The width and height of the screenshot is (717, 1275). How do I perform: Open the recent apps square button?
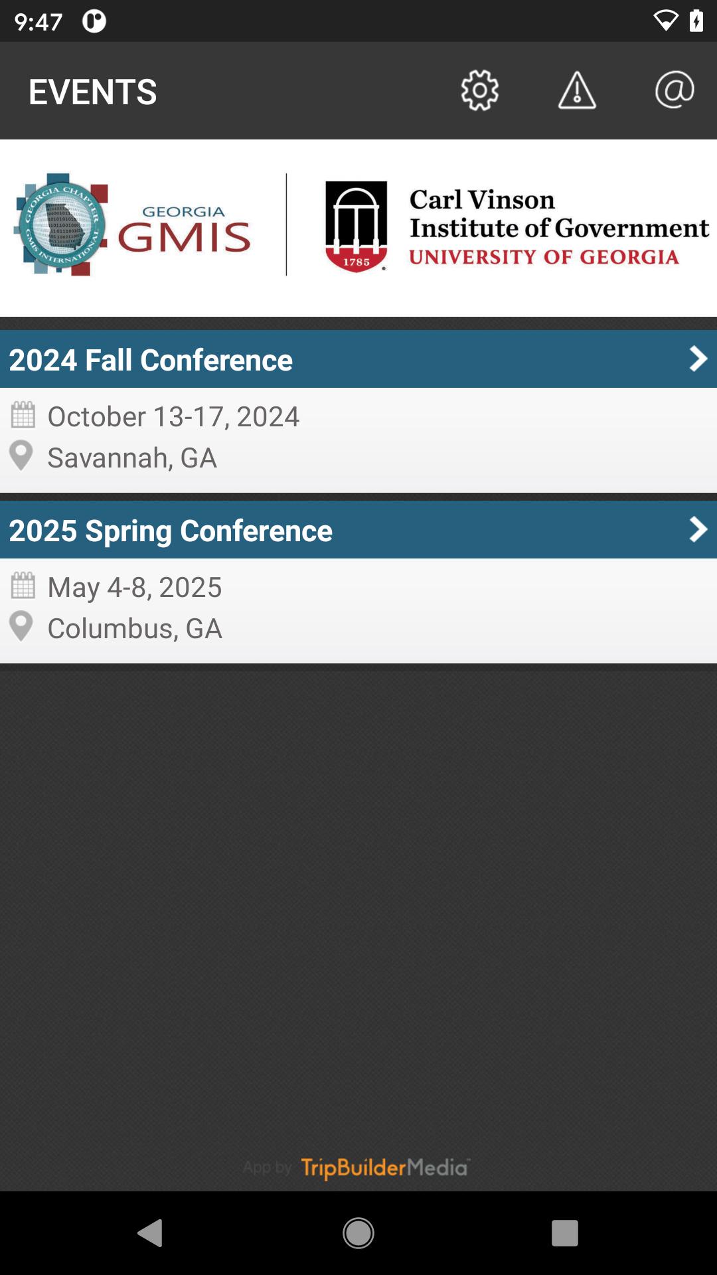564,1233
